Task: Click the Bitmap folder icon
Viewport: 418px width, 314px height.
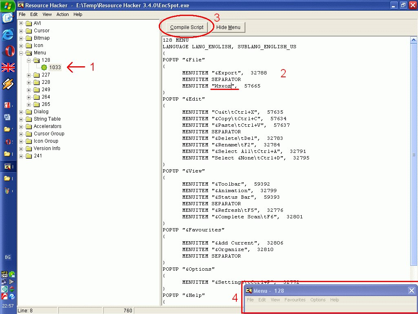Action: (x=29, y=38)
